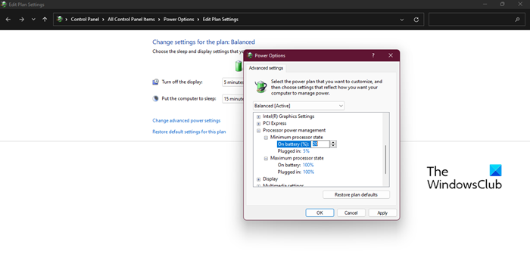The width and height of the screenshot is (530, 279).
Task: Click the On battery (%) value field
Action: coord(320,144)
